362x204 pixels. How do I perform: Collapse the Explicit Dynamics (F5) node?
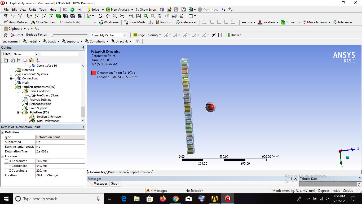click(11, 87)
